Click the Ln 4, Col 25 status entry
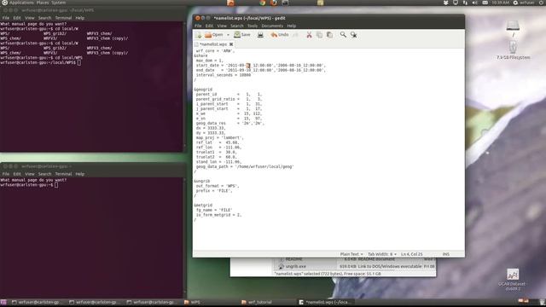Viewport: 546px width, 307px height. tap(411, 254)
